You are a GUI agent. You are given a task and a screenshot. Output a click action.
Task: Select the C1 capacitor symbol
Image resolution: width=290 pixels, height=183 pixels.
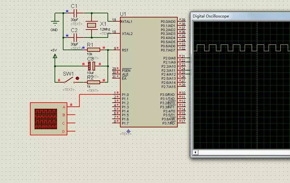click(76, 13)
